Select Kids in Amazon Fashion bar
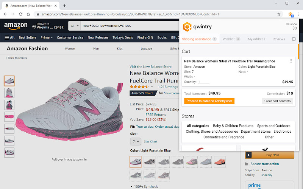 [120, 49]
